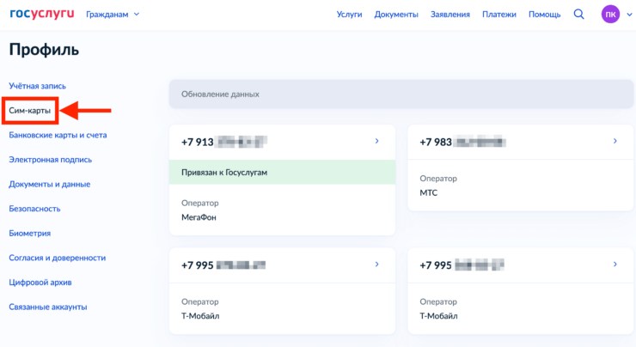Open the Услуги menu item
Viewport: 636px width, 347px height.
click(349, 15)
